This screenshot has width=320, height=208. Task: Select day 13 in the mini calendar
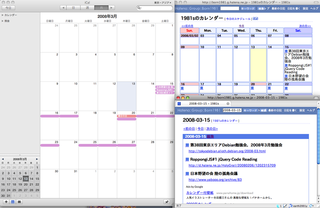26,179
